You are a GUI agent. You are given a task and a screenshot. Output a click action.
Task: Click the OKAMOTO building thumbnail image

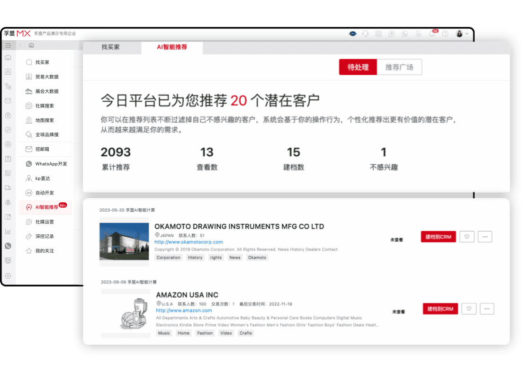pos(124,241)
